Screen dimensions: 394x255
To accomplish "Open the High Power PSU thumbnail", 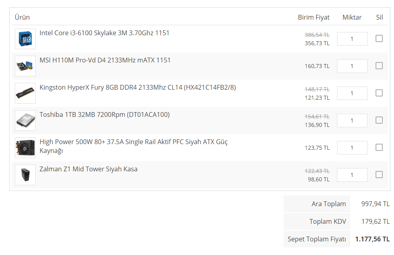I will pyautogui.click(x=25, y=148).
